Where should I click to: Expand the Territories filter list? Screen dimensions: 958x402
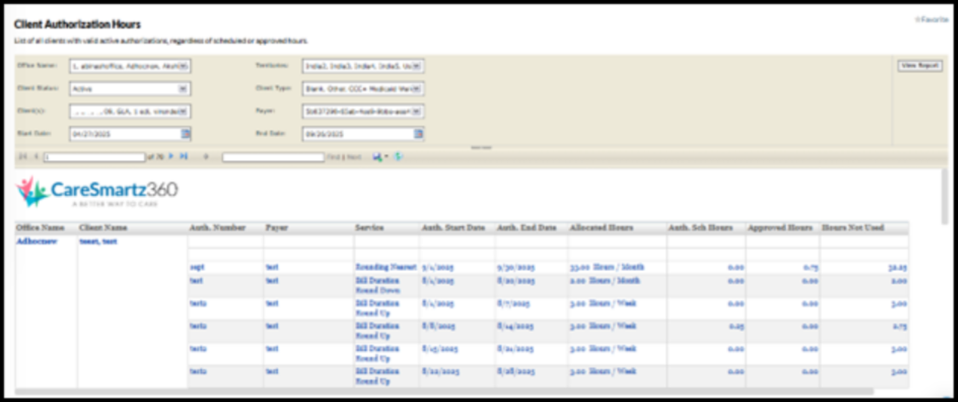(x=416, y=66)
